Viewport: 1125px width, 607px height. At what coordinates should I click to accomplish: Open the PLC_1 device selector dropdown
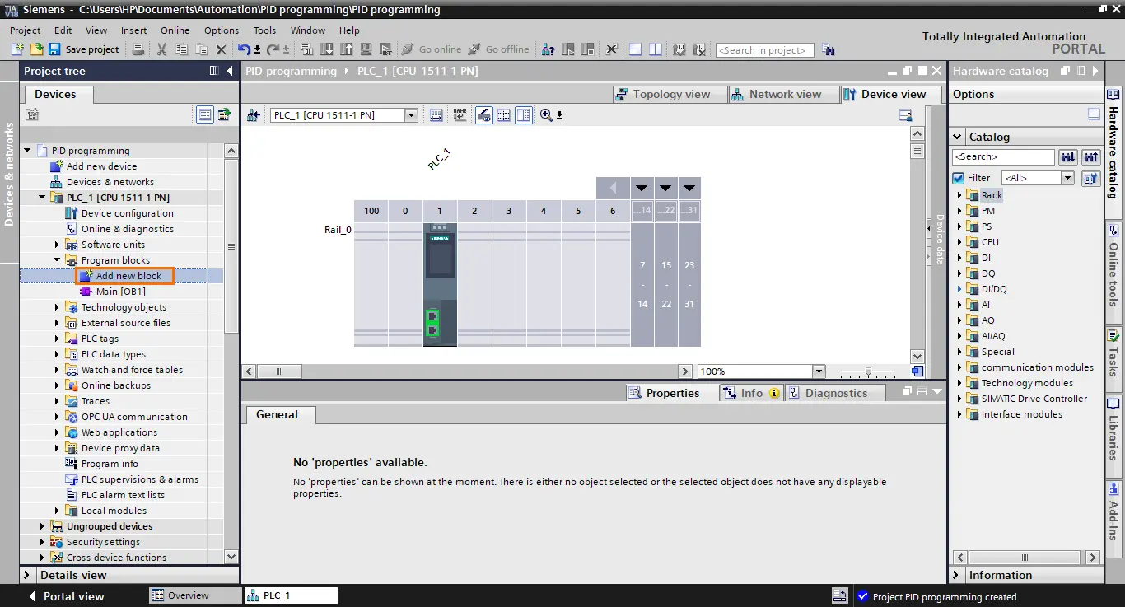(411, 115)
